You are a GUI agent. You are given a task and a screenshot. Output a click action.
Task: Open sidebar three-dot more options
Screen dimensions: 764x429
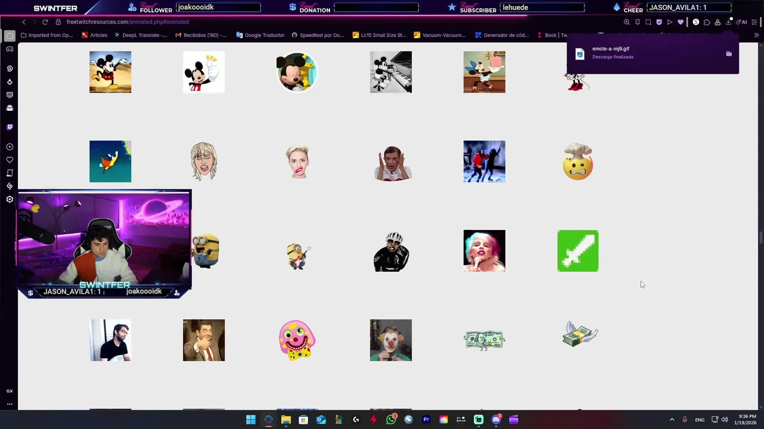pyautogui.click(x=10, y=404)
